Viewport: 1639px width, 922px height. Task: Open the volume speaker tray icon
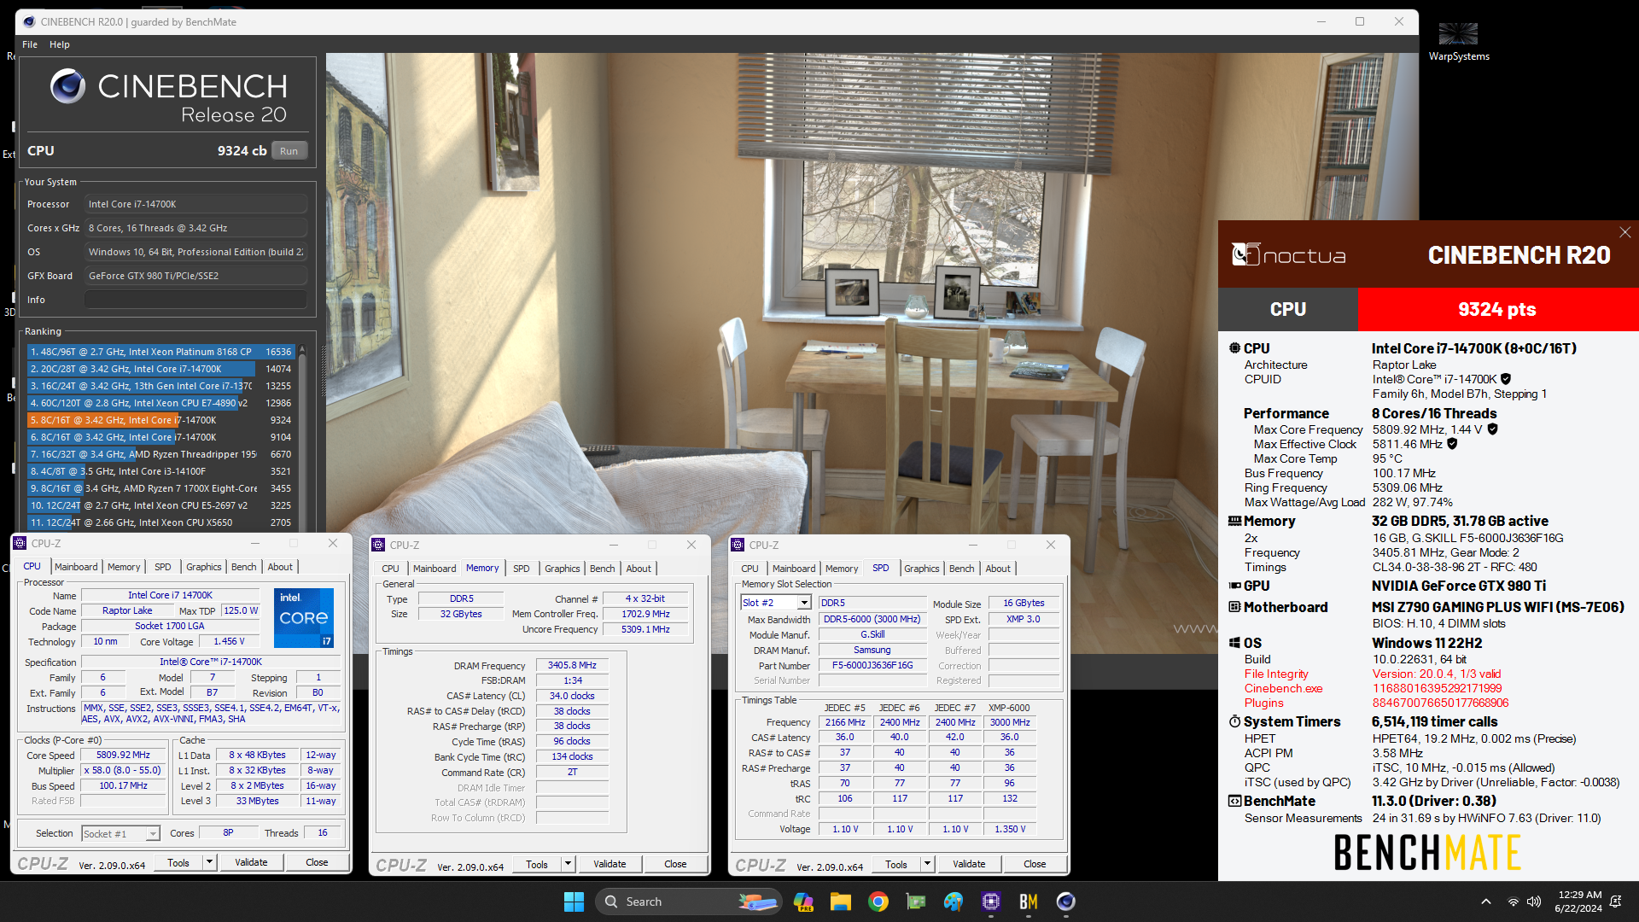pyautogui.click(x=1534, y=902)
